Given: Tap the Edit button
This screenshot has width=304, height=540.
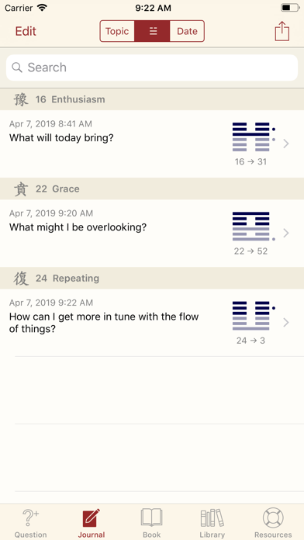Looking at the screenshot, I should 26,31.
